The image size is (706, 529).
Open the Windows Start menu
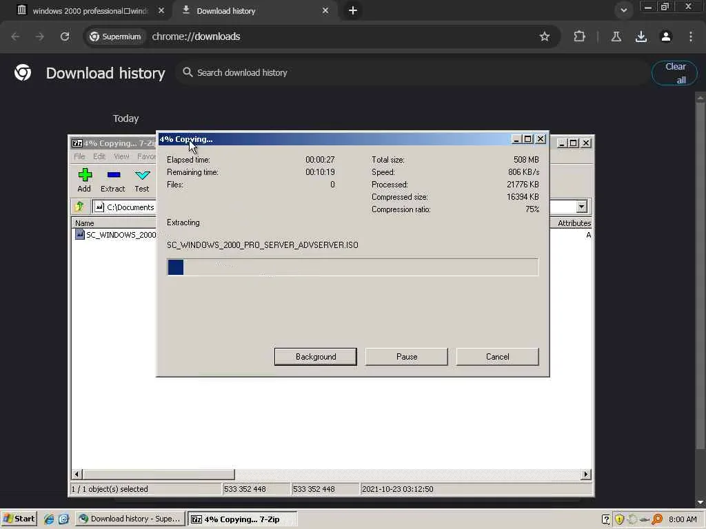tap(19, 519)
